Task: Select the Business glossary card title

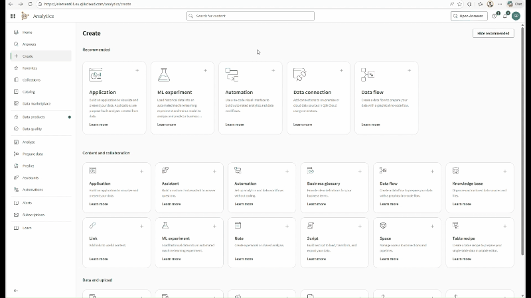Action: click(x=323, y=183)
